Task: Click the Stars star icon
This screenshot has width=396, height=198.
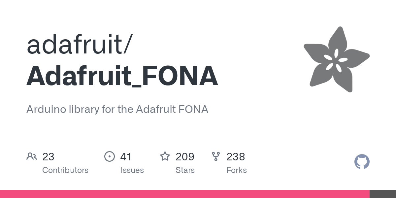Action: (x=165, y=156)
